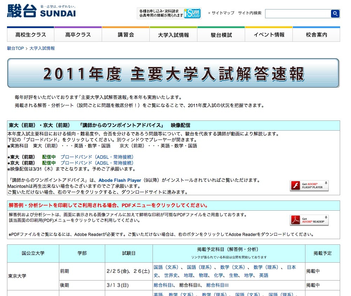Open the 駿台模試 tab
The height and width of the screenshot is (296, 351).
221,35
